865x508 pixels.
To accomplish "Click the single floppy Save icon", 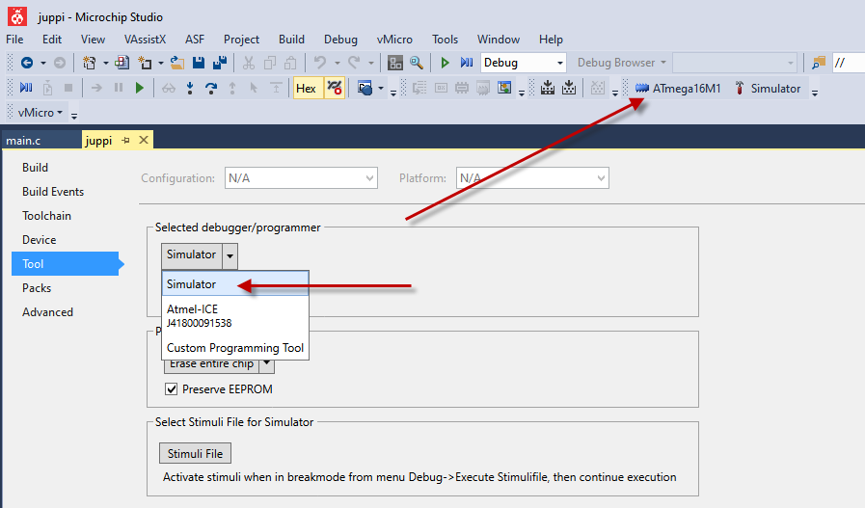I will point(199,63).
